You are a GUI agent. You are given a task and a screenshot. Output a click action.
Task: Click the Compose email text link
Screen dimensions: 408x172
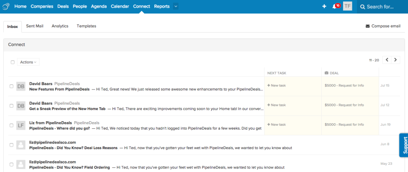[x=386, y=26]
